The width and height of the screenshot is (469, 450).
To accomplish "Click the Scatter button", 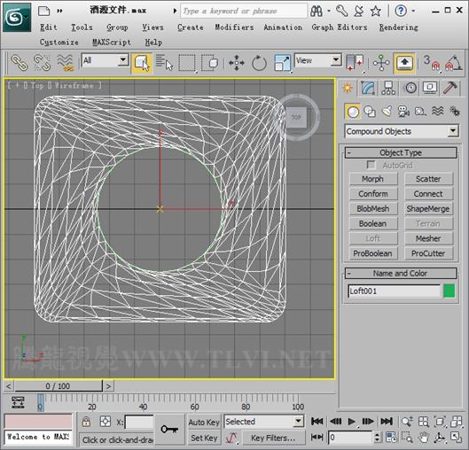I will 428,179.
